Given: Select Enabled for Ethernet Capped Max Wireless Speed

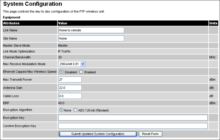Looking at the screenshot, I should (81, 72).
